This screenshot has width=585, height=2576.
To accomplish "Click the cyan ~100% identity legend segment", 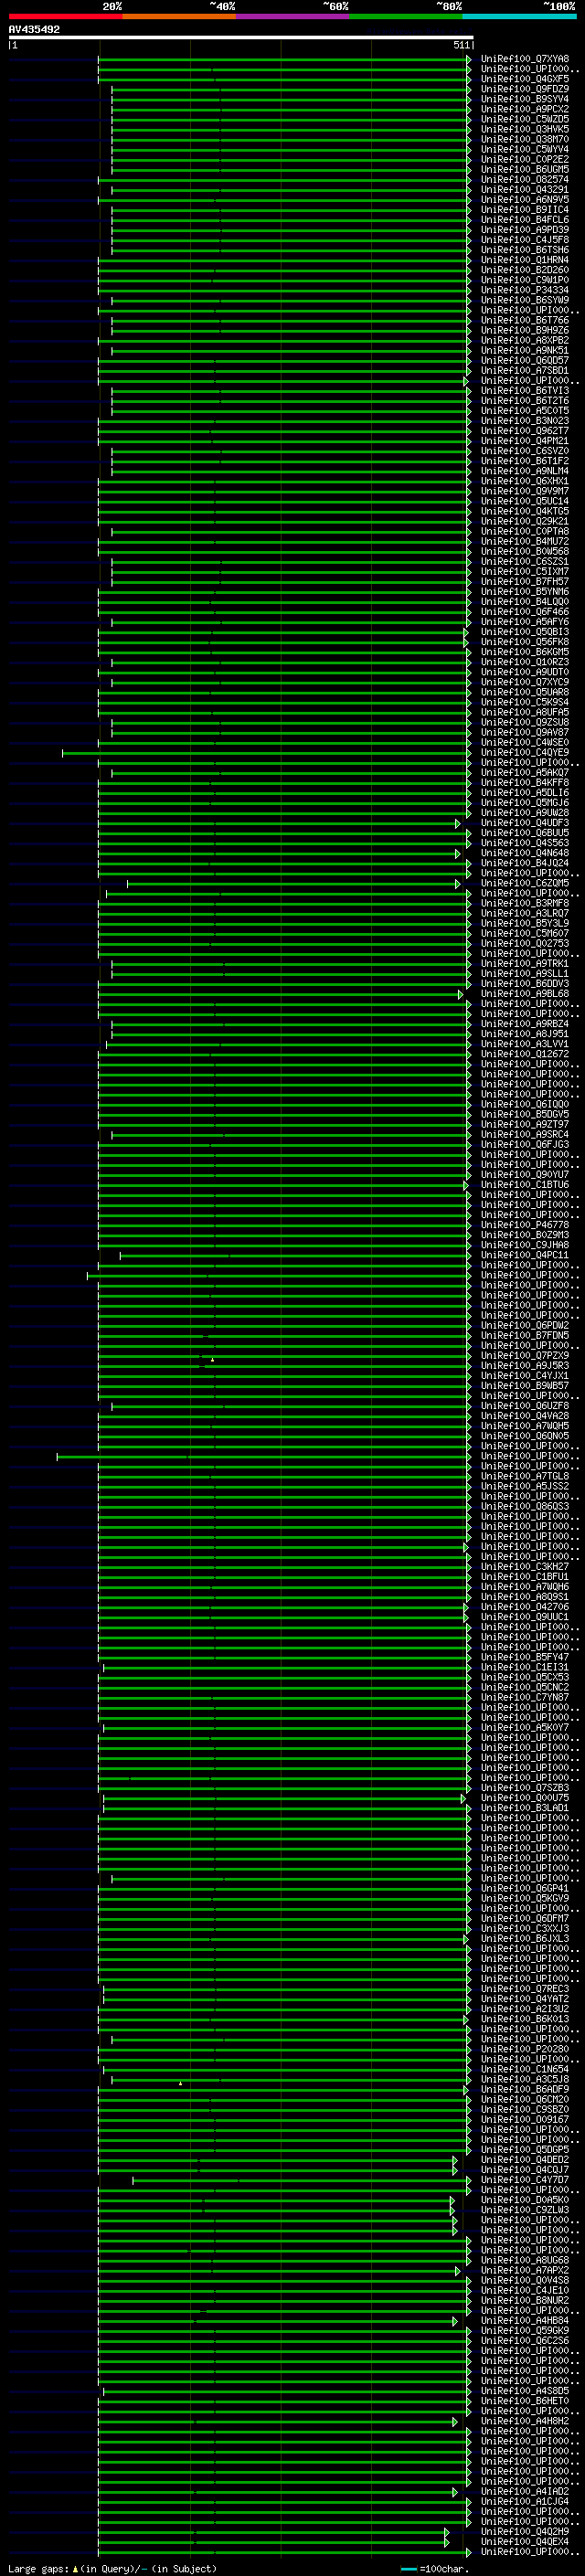I will [x=519, y=16].
